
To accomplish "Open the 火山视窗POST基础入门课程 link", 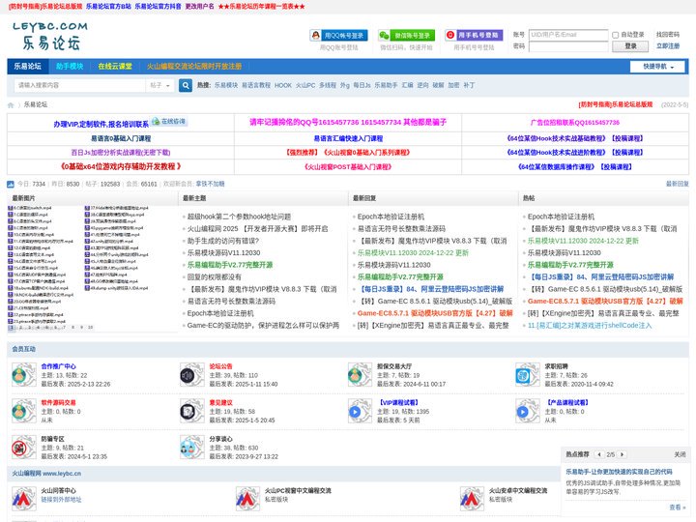I will [x=348, y=167].
